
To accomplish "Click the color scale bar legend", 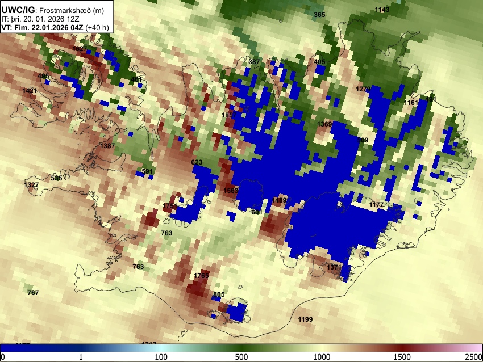I will tap(241, 348).
